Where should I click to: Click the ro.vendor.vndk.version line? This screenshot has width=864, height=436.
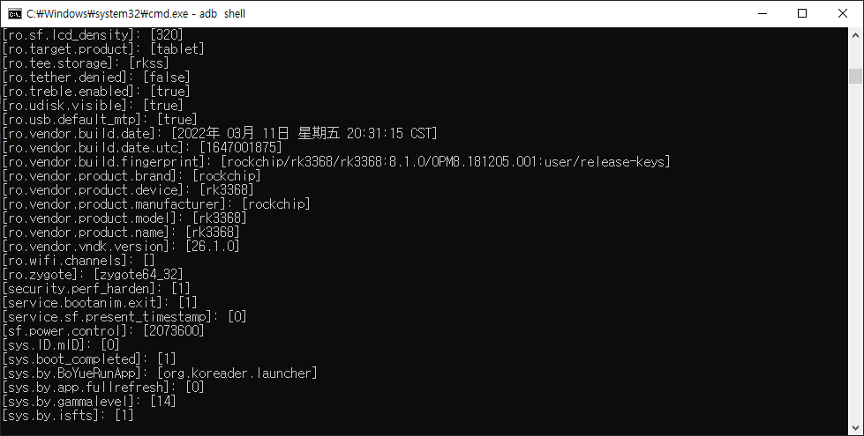tap(121, 246)
